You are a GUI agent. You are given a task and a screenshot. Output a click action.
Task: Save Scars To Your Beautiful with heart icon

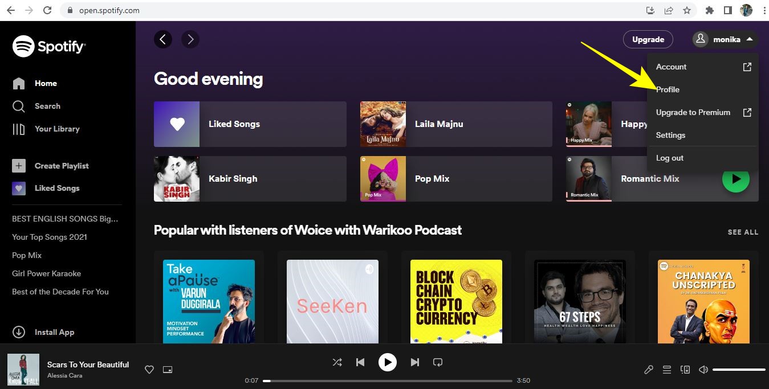point(149,370)
